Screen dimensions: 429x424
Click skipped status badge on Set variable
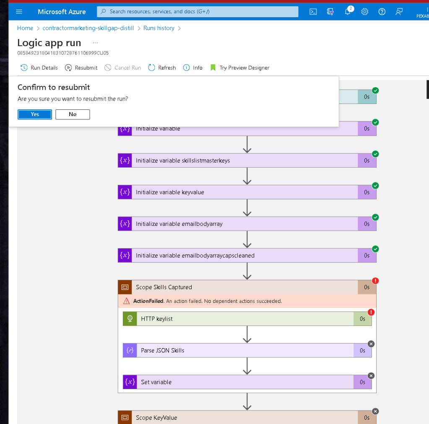[371, 376]
